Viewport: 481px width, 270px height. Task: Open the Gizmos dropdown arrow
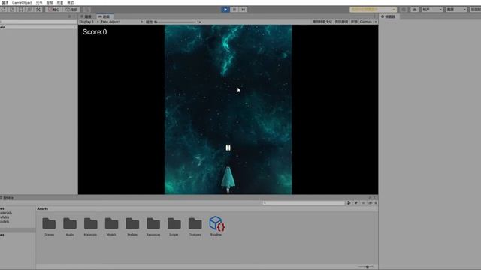(x=376, y=22)
